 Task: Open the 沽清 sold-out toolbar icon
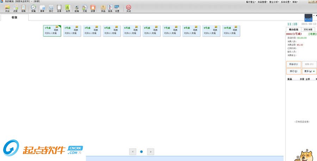59,8
